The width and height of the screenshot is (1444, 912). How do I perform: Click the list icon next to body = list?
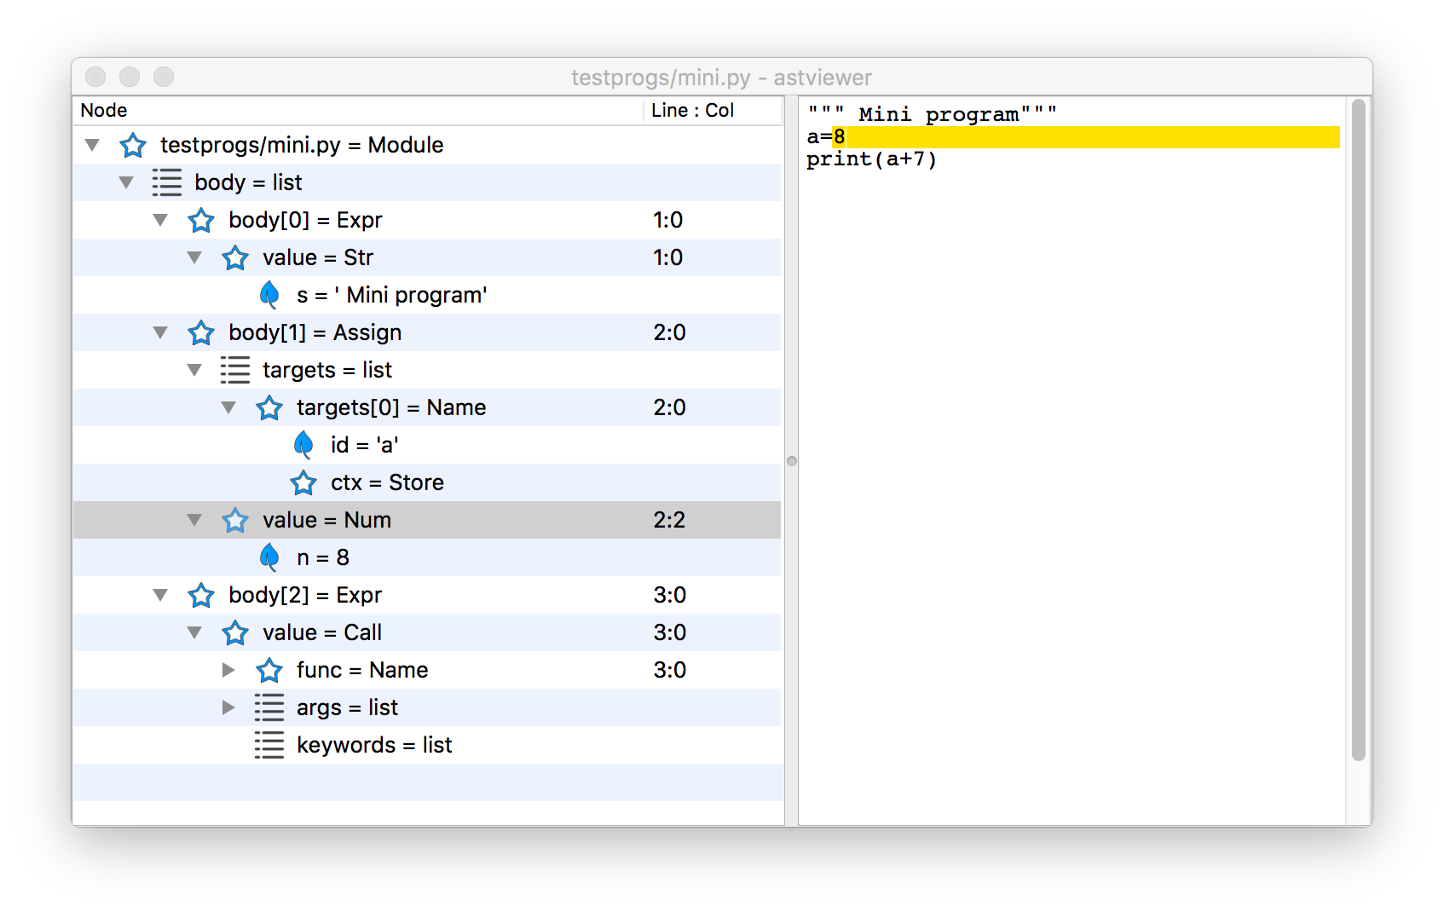click(x=167, y=182)
